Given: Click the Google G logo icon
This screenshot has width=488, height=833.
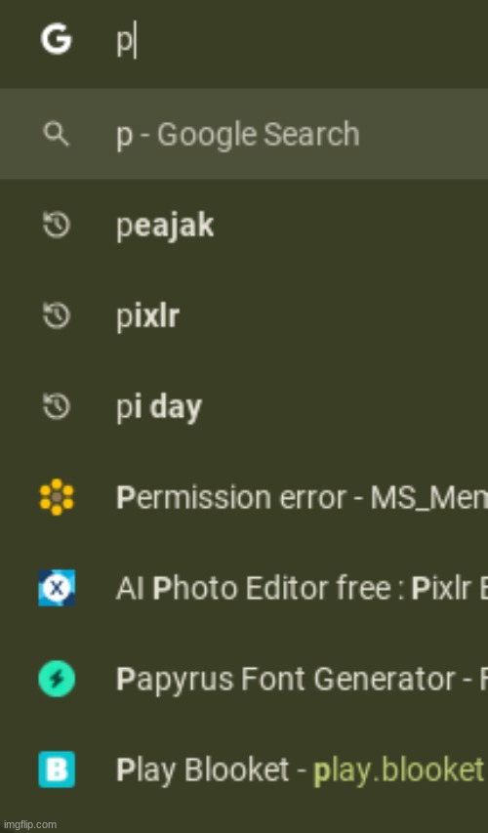Looking at the screenshot, I should pyautogui.click(x=57, y=39).
